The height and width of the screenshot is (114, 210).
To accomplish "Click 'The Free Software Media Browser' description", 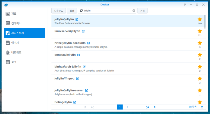I will tap(72, 23).
